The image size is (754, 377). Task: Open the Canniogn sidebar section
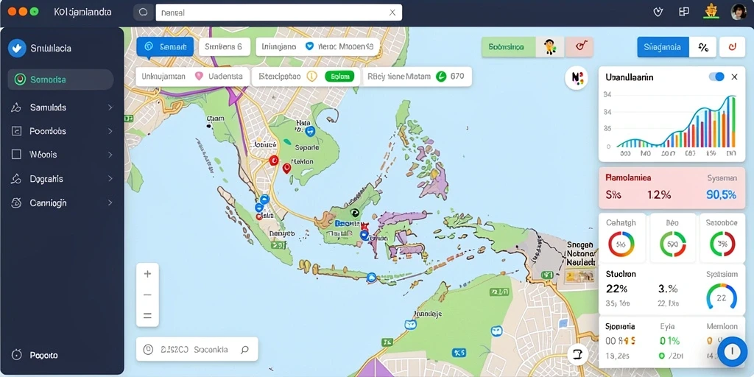coord(62,203)
